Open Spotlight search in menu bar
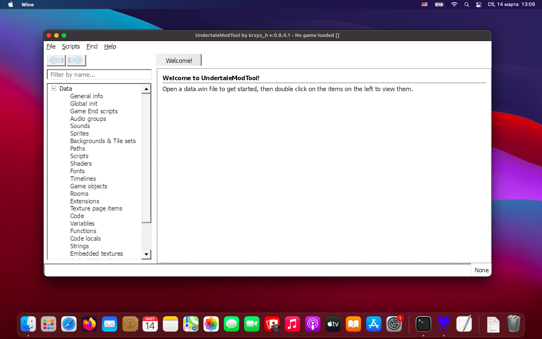This screenshot has height=339, width=542. [x=467, y=5]
